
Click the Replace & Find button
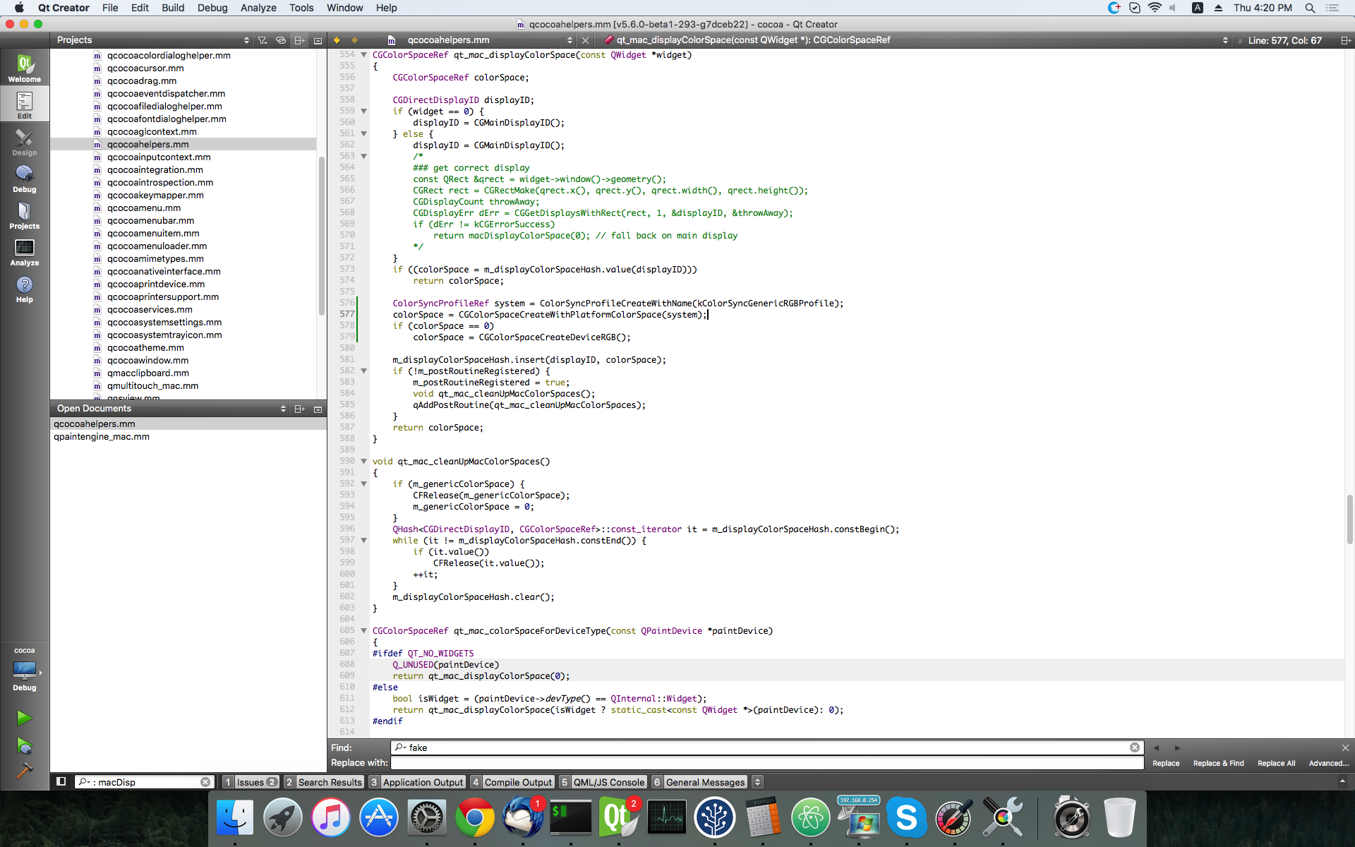pos(1218,763)
